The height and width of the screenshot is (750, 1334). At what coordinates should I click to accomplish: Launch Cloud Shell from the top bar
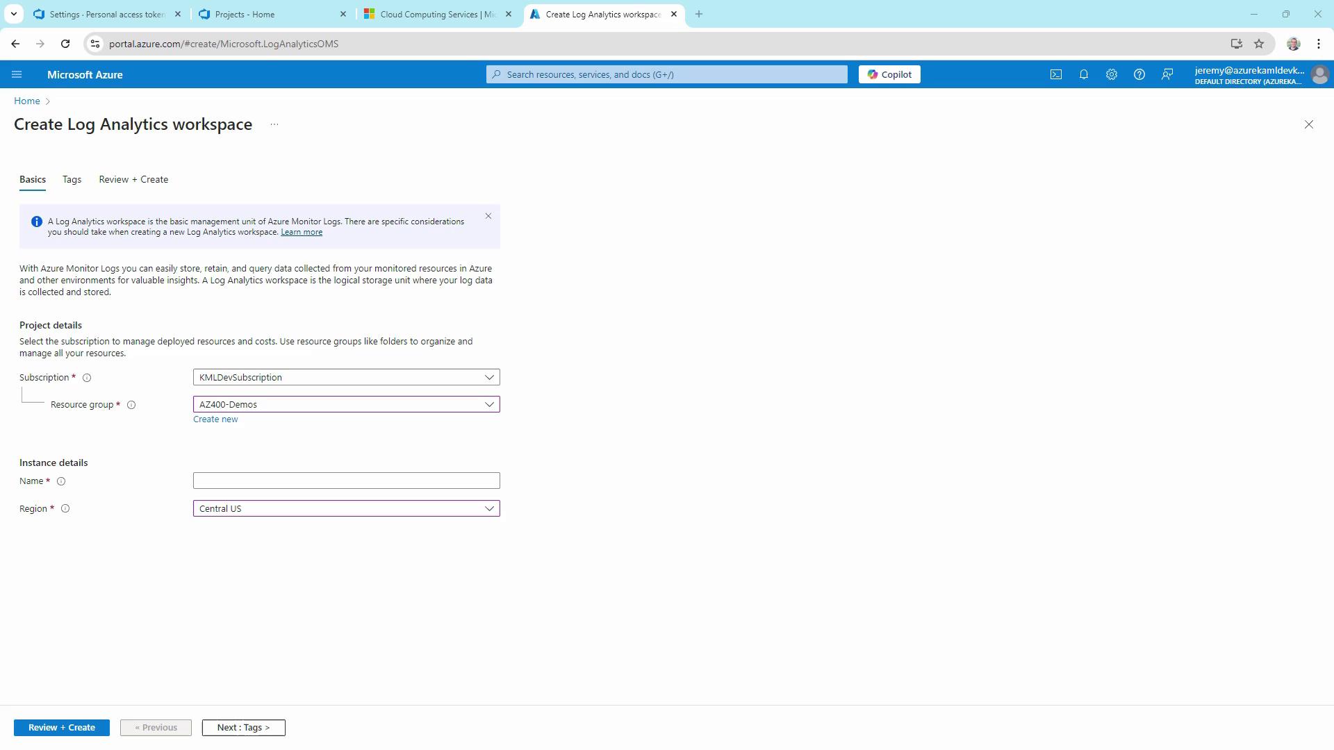(1055, 74)
